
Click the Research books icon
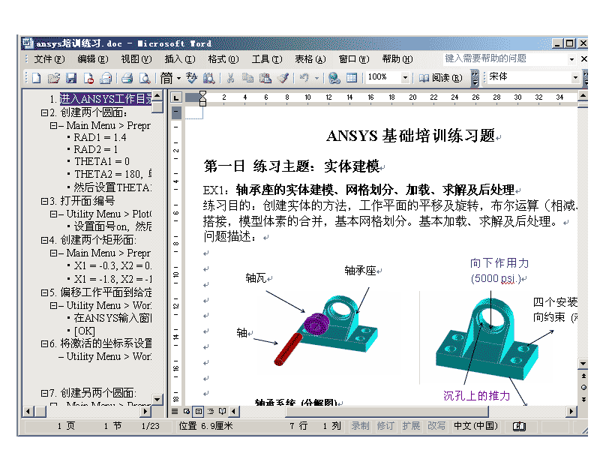point(208,78)
